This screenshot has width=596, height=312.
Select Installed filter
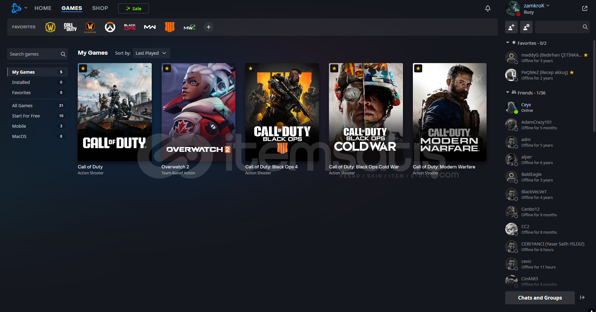[37, 82]
